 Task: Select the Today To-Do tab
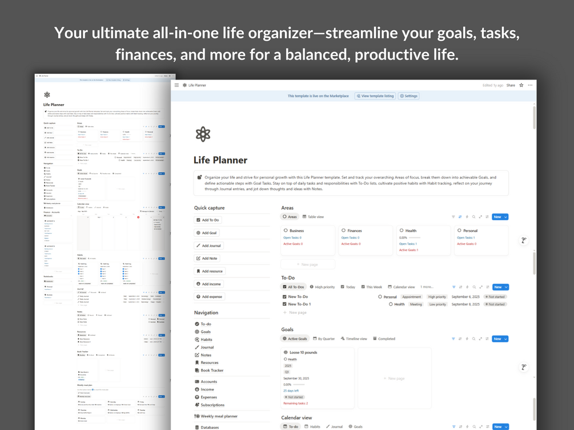[348, 287]
